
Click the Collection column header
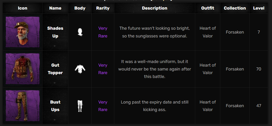[235, 8]
